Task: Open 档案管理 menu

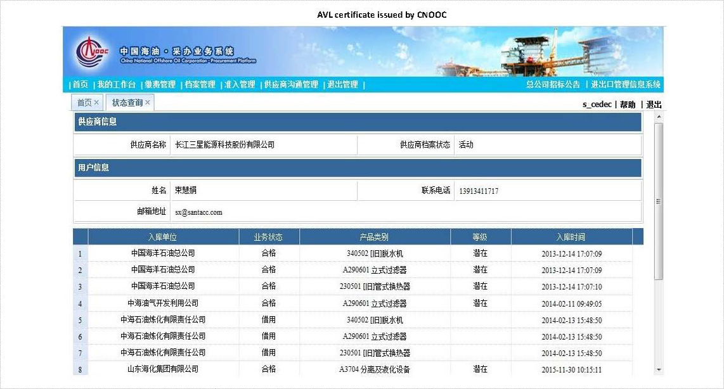Action: pos(200,84)
